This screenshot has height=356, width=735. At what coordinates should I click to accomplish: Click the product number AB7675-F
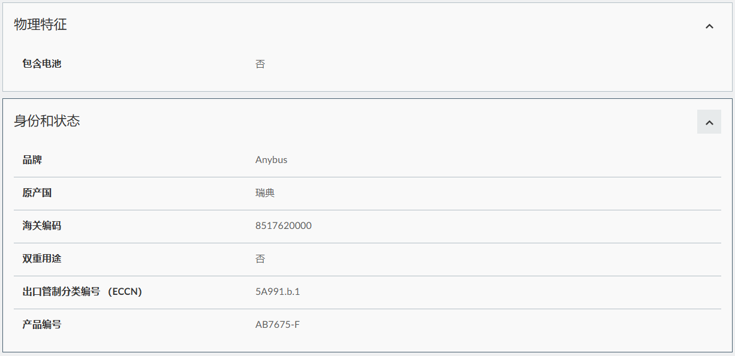point(278,325)
